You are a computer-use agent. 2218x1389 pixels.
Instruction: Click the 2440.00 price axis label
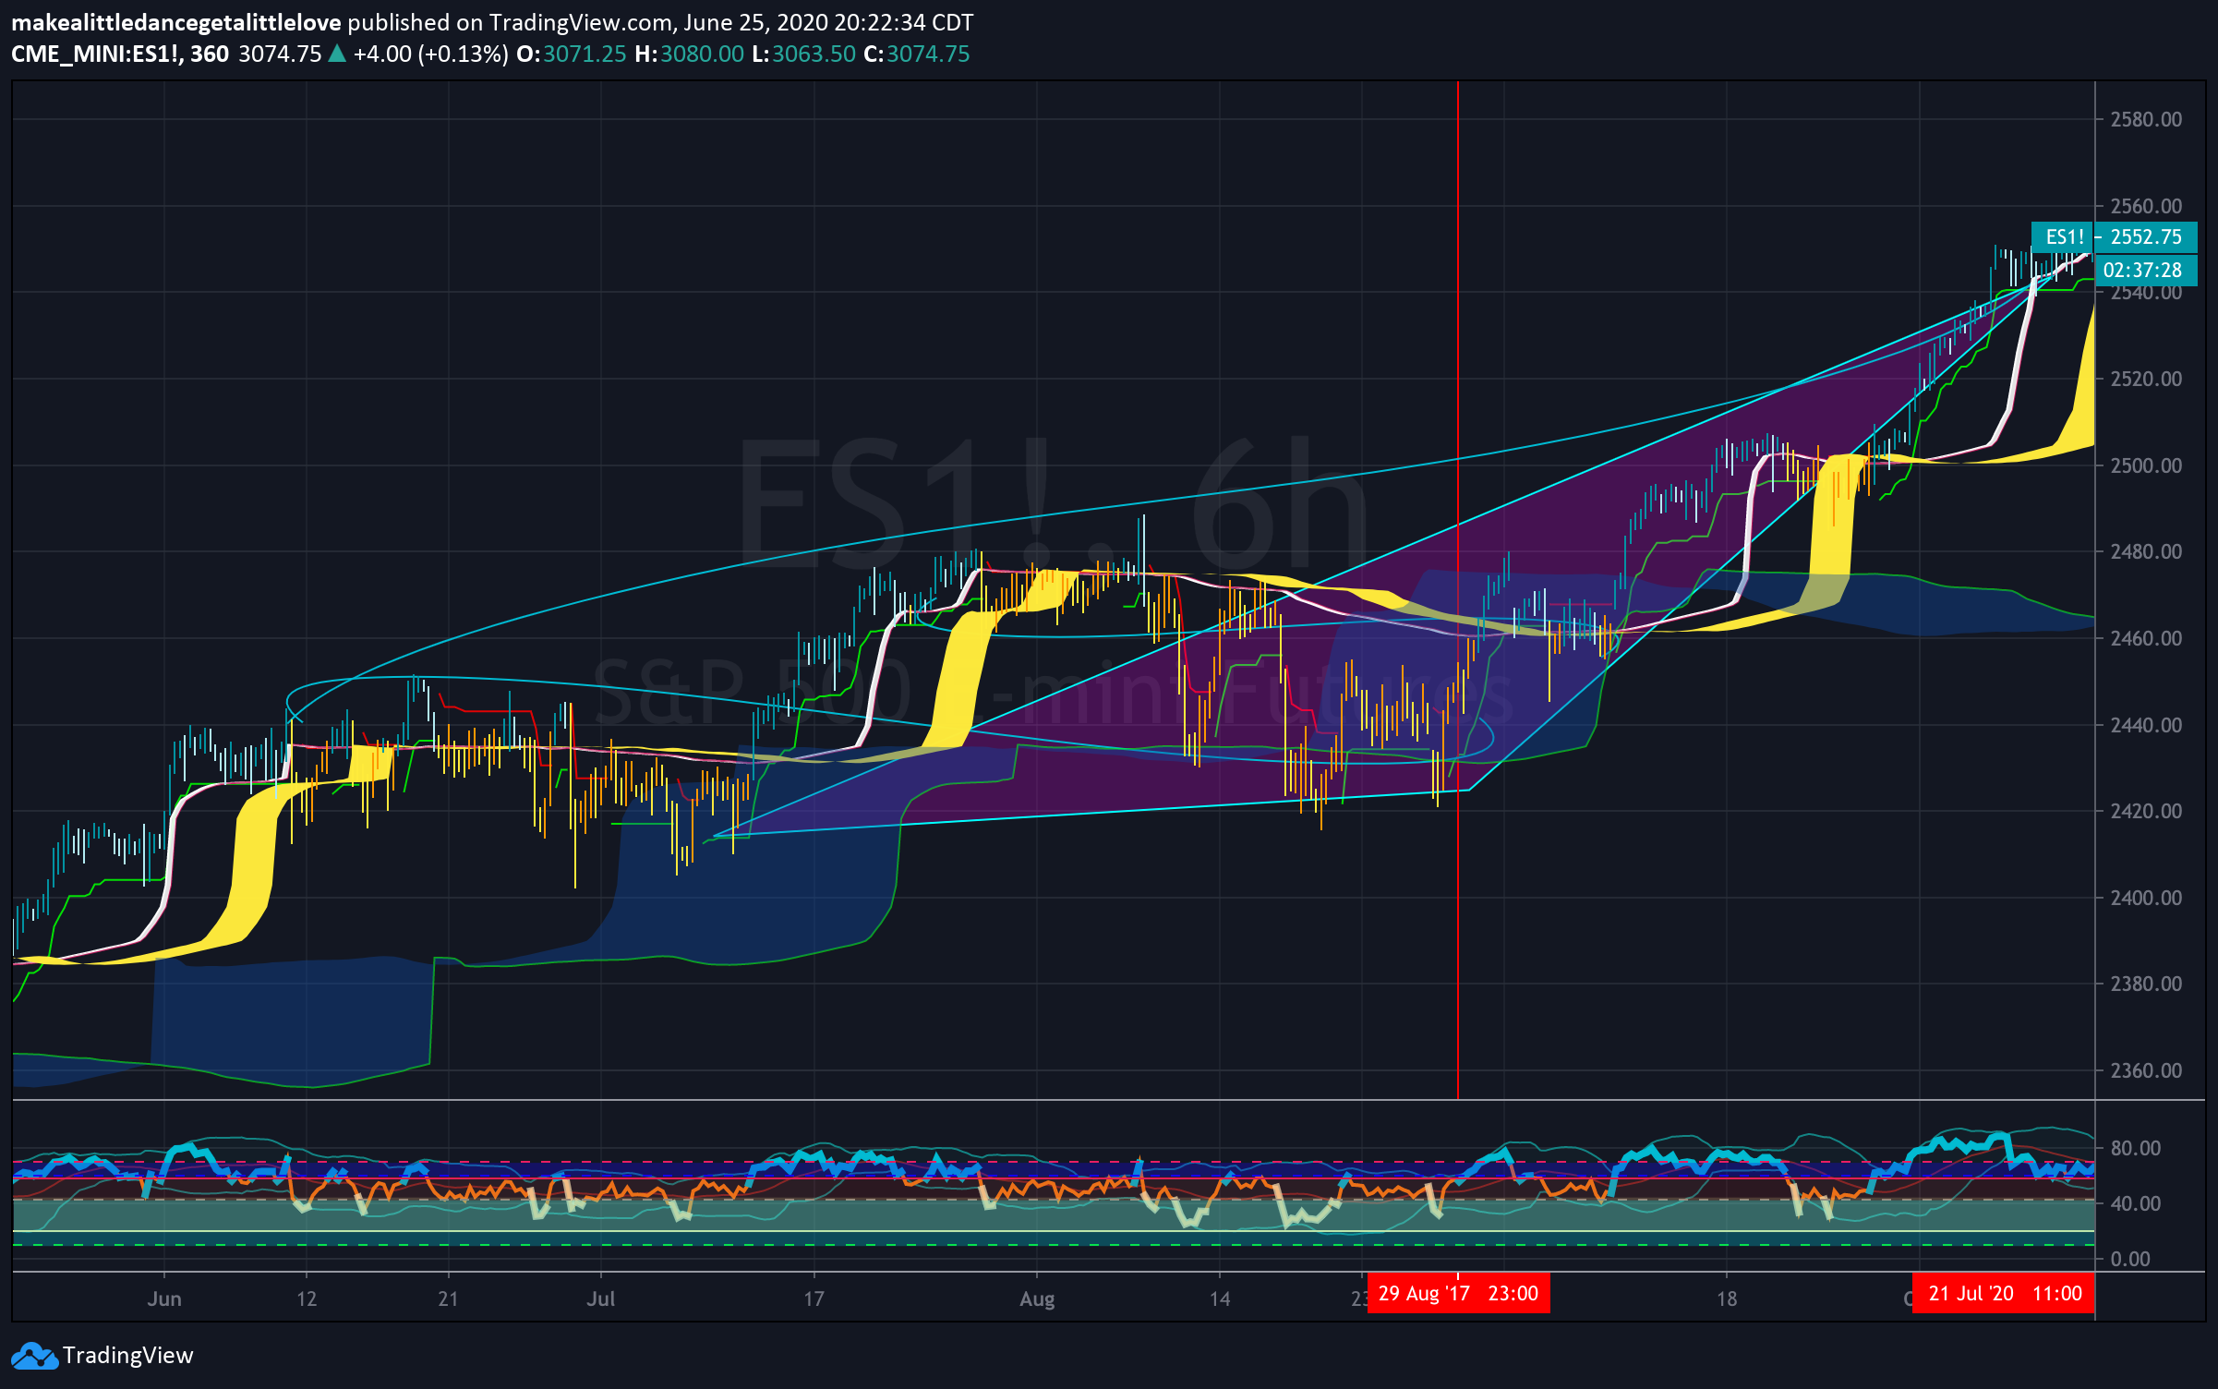click(2146, 725)
